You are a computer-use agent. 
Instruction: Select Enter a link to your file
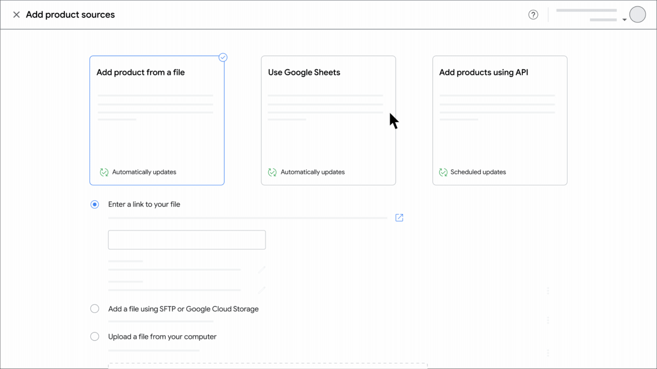95,204
